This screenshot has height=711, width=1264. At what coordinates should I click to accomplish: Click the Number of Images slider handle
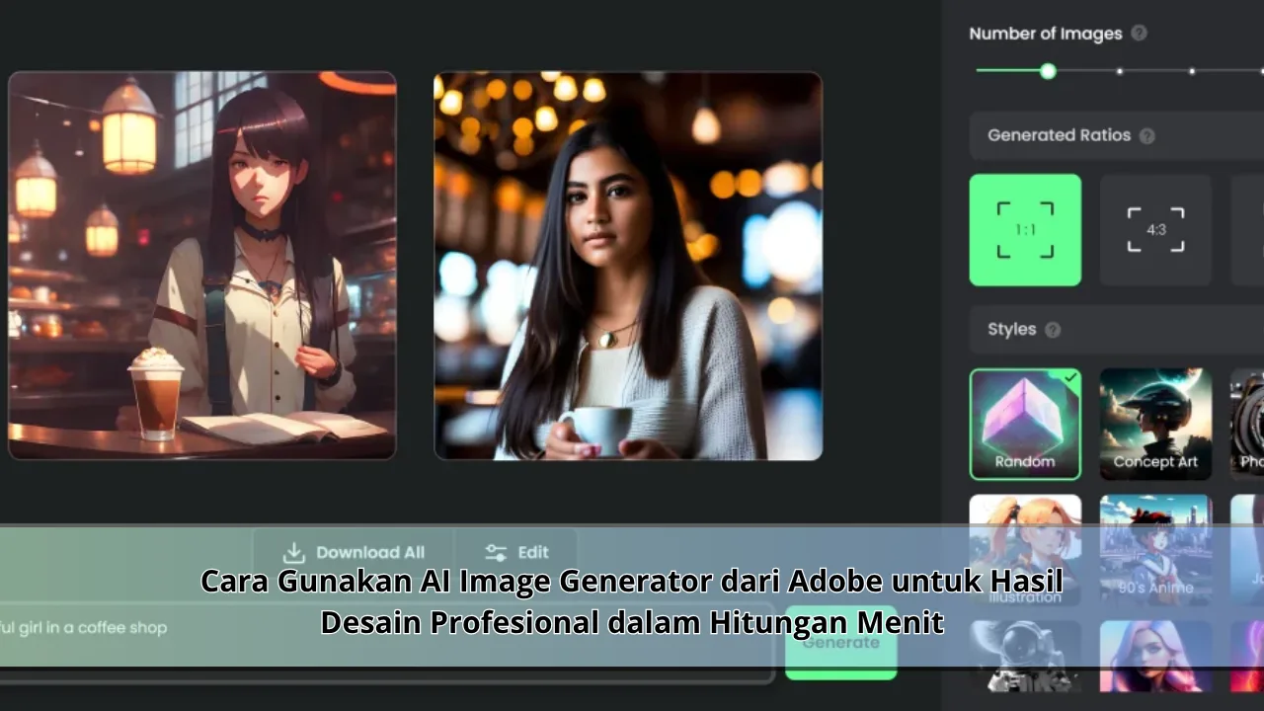[1048, 71]
